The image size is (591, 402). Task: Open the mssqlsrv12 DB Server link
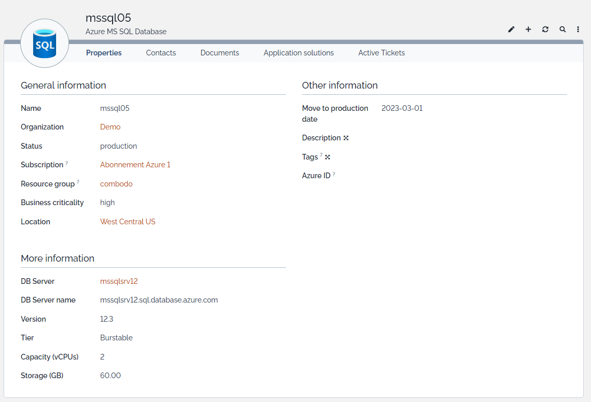coord(119,281)
